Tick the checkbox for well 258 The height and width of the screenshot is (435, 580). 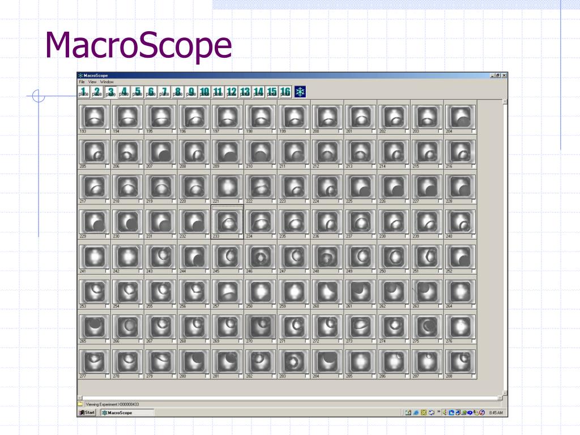(x=274, y=306)
